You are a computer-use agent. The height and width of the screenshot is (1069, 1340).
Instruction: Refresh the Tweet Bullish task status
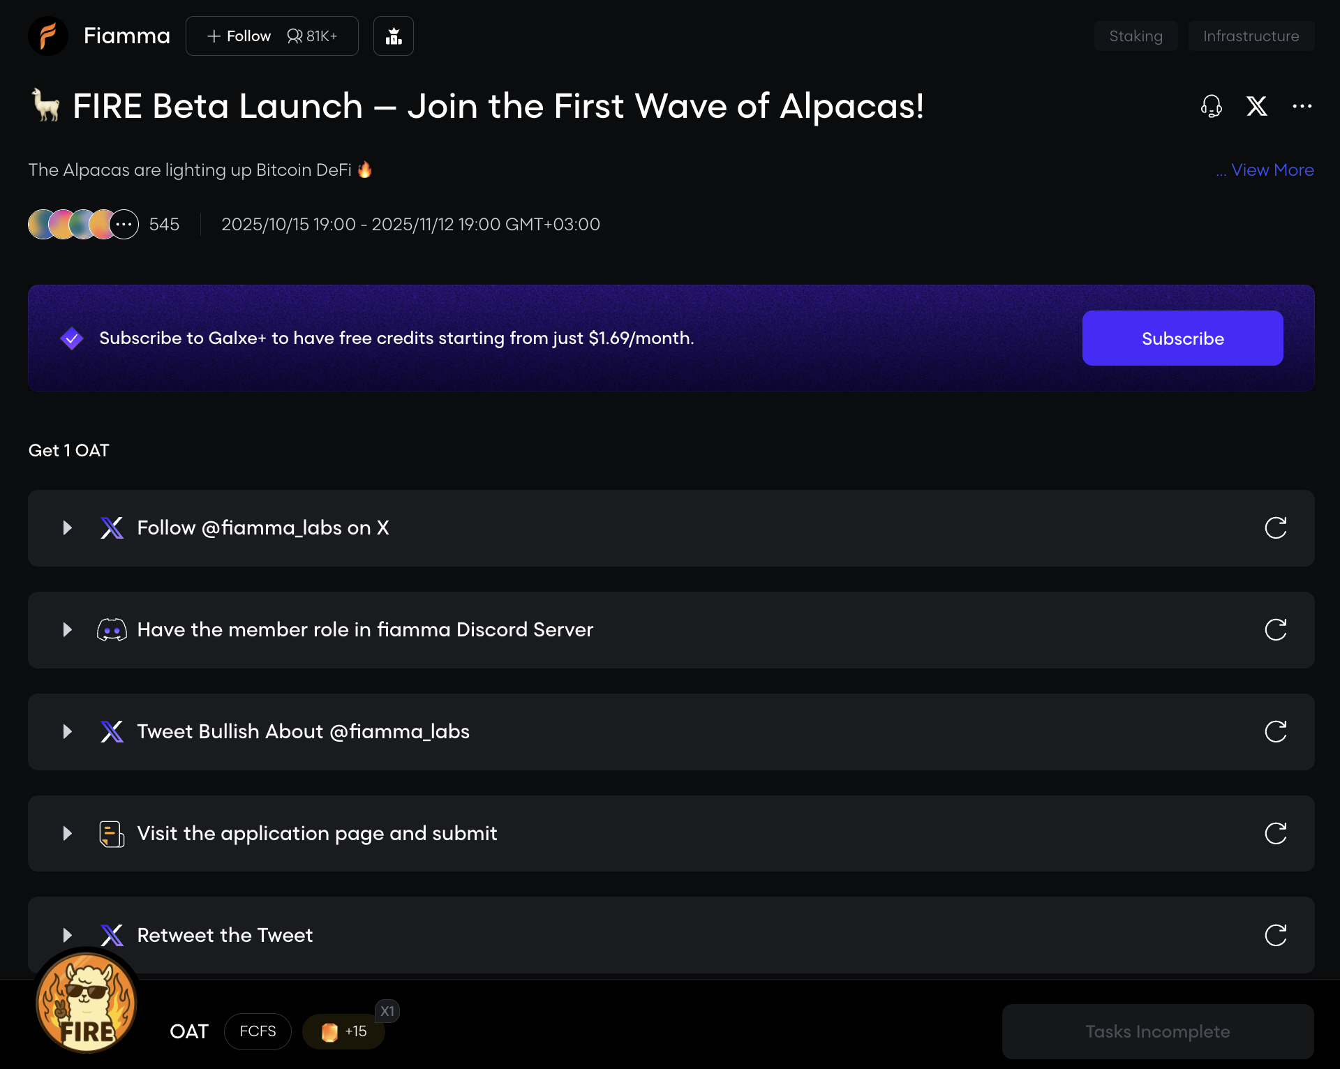(1275, 732)
